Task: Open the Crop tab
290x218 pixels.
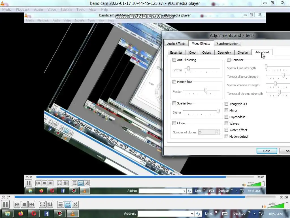Action: pos(192,53)
